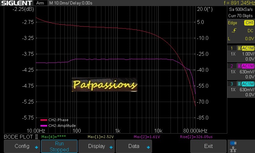Click the interface status icon above the network icon

point(233,143)
